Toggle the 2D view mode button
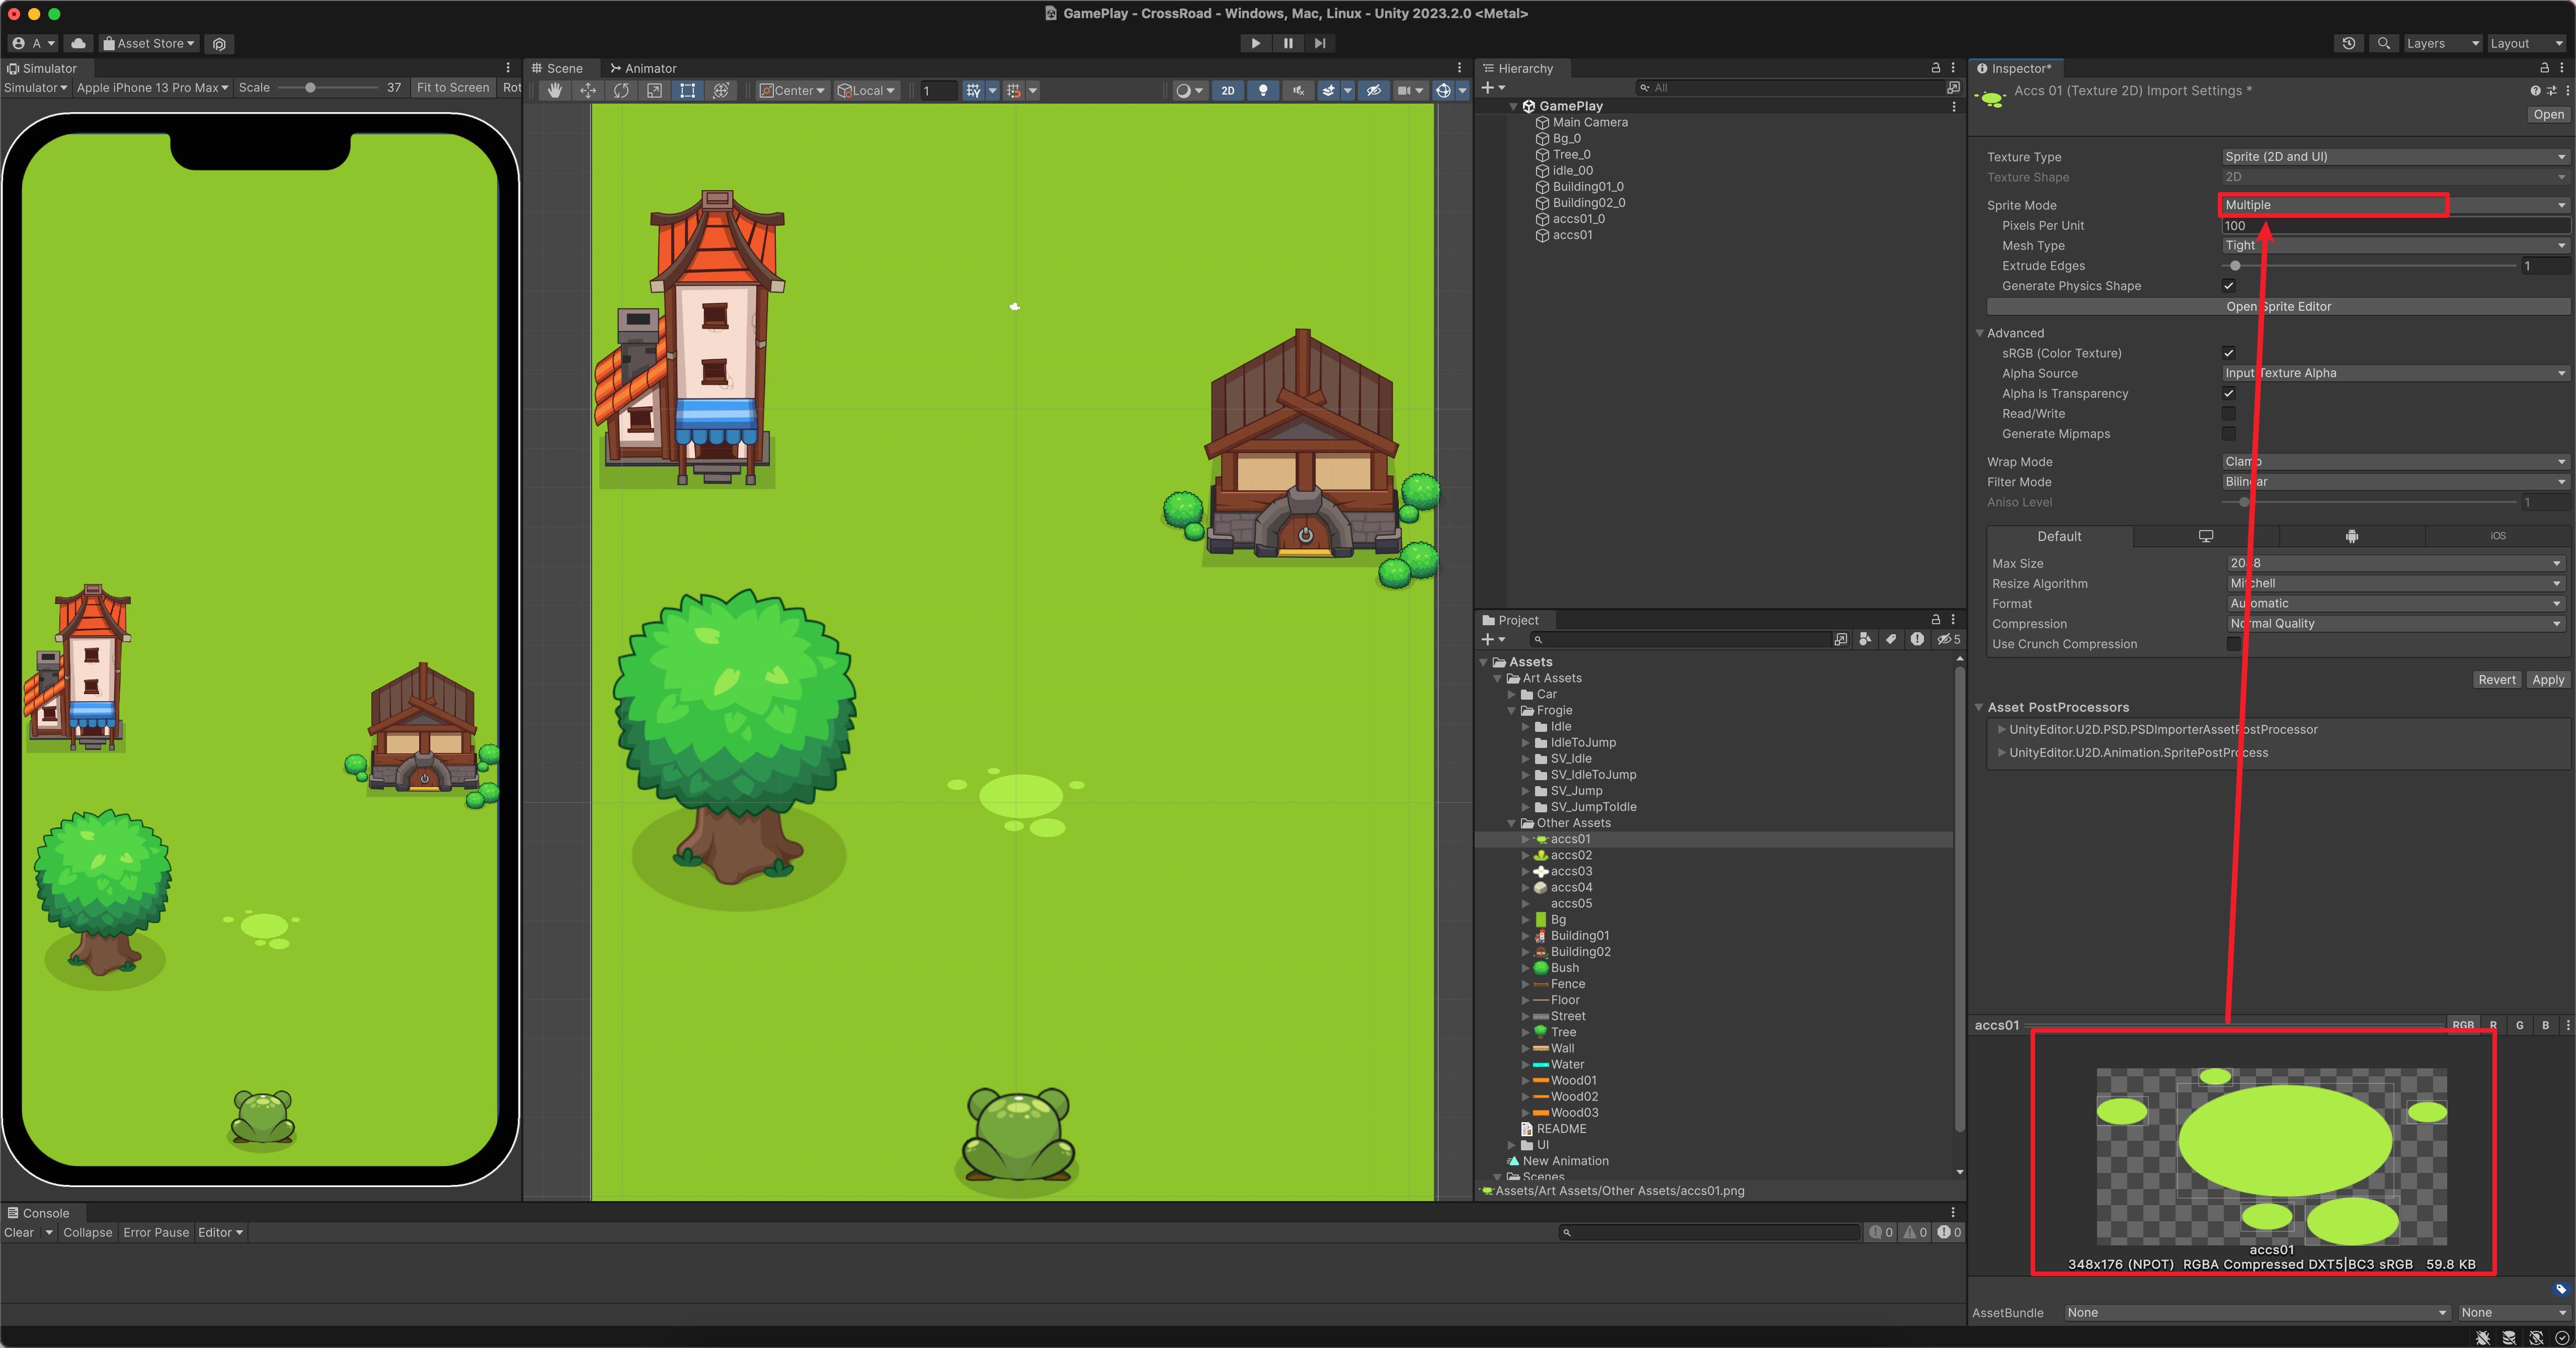The image size is (2576, 1348). [1228, 90]
